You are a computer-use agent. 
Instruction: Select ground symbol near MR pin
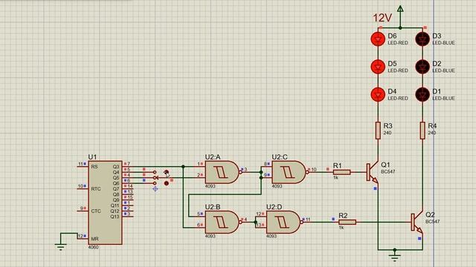tap(61, 247)
